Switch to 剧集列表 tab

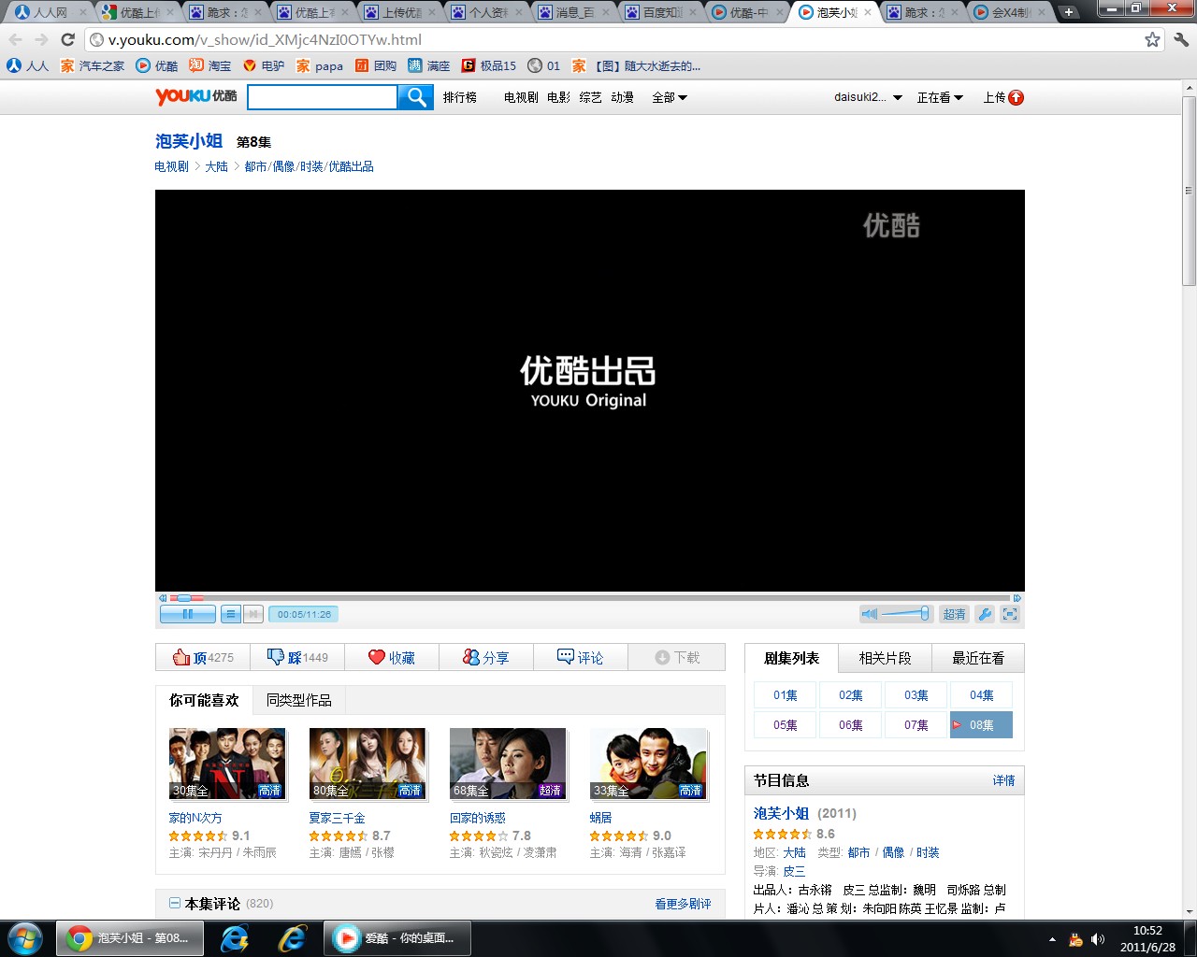tap(791, 658)
